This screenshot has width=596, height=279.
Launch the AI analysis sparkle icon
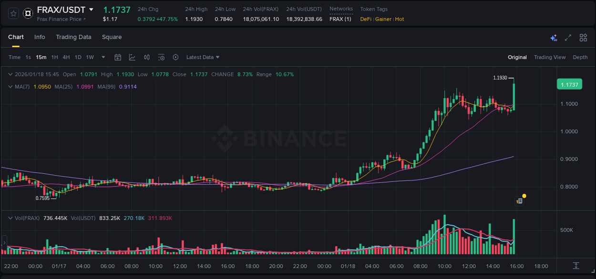[x=554, y=37]
